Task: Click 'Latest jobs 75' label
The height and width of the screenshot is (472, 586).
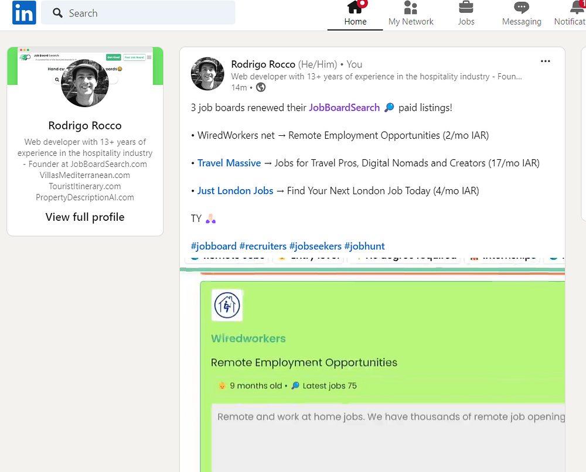Action: (x=329, y=386)
